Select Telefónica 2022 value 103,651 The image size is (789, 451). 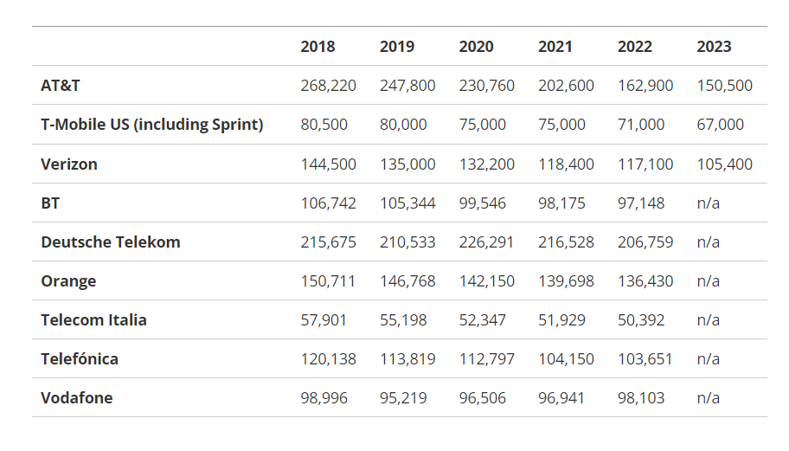pos(645,359)
